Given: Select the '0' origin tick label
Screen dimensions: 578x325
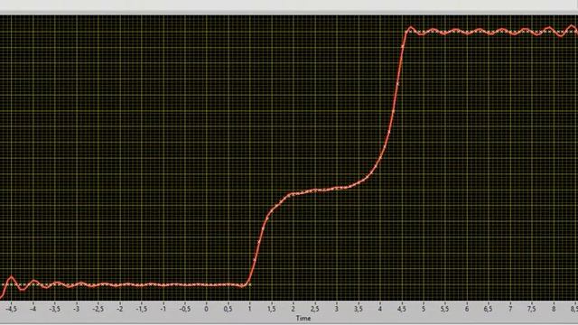Looking at the screenshot, I should [207, 309].
